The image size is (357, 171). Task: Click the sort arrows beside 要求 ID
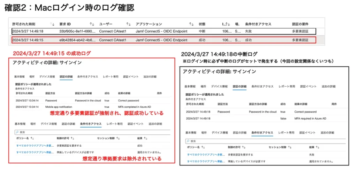pos(92,24)
